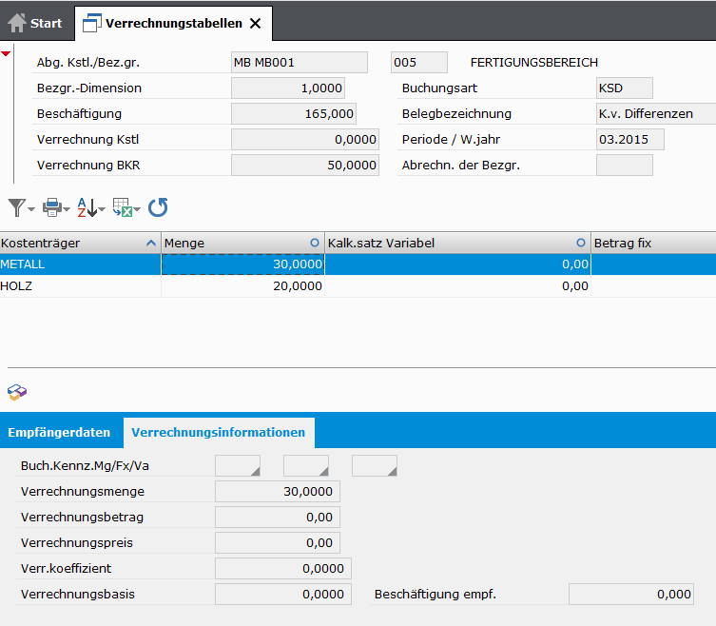Switch to the Verrechnungsinformationen tab
Screen dimensions: 716x626
pos(219,432)
